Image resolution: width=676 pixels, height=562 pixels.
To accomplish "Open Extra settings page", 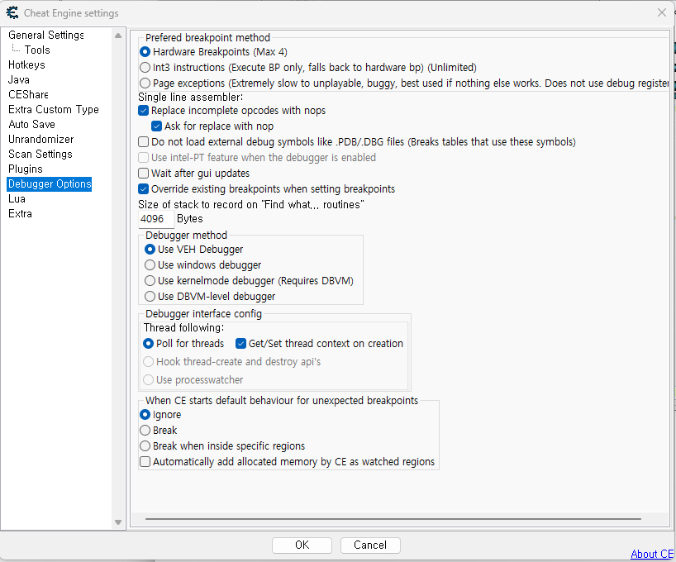I will 20,214.
